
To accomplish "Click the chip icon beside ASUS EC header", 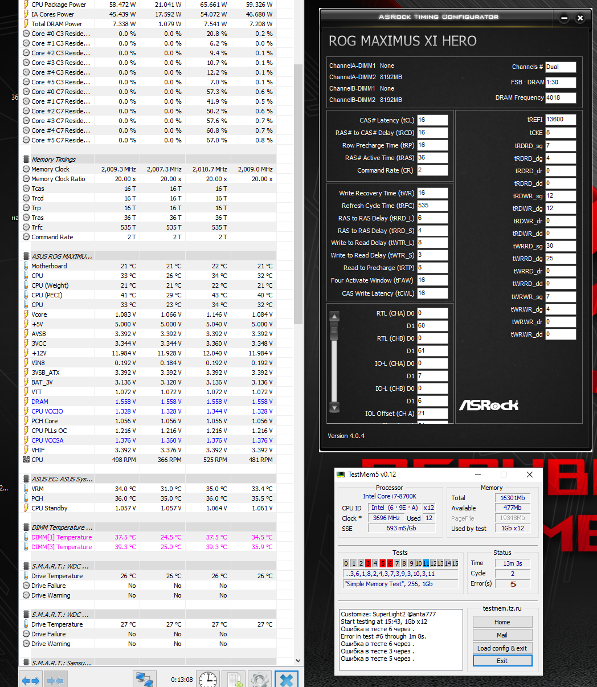I will pos(26,479).
